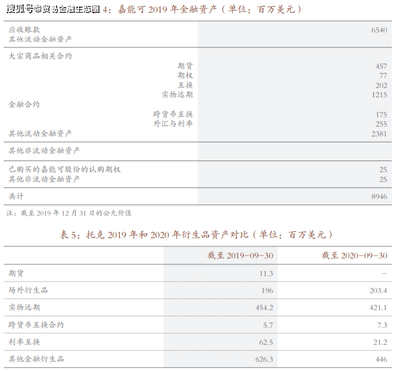
Task: Click the 共计 total label
Action: [x=16, y=196]
